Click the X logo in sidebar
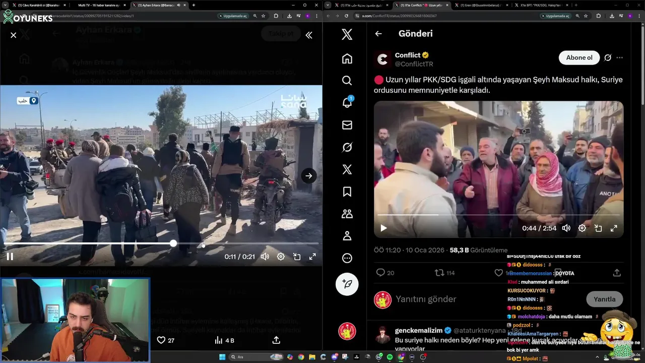The width and height of the screenshot is (645, 363). point(347,34)
